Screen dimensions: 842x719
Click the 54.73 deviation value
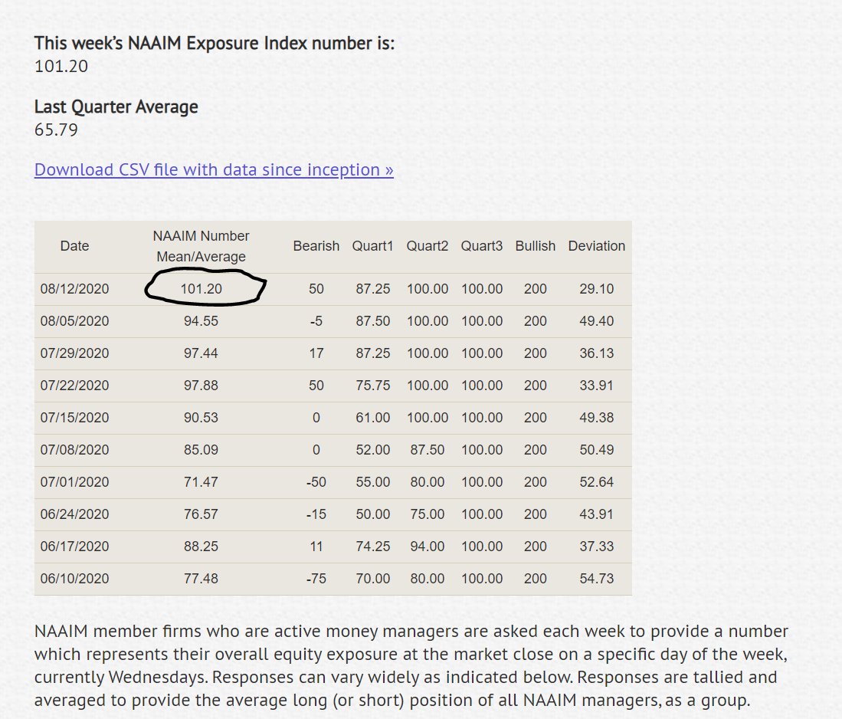(x=597, y=579)
